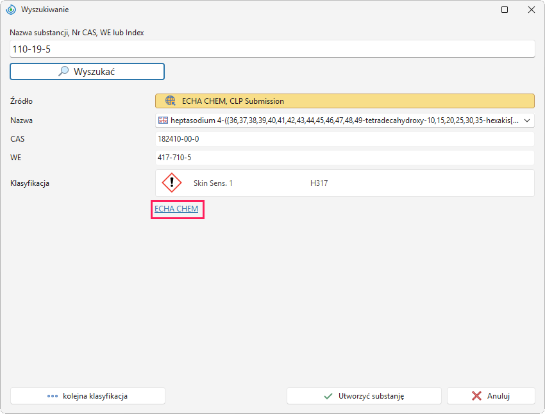Click the green checkmark icon

(x=328, y=396)
